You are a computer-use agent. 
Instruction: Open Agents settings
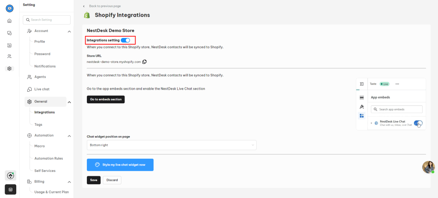[40, 77]
